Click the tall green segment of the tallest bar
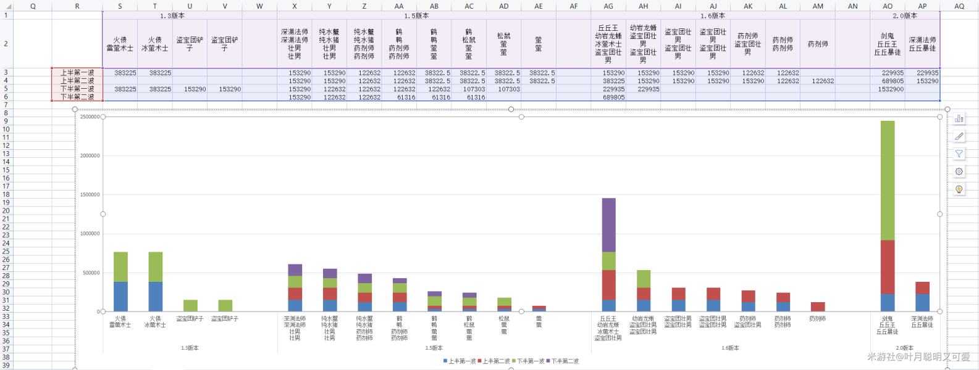Viewport: 979px width, 370px height. coord(887,180)
